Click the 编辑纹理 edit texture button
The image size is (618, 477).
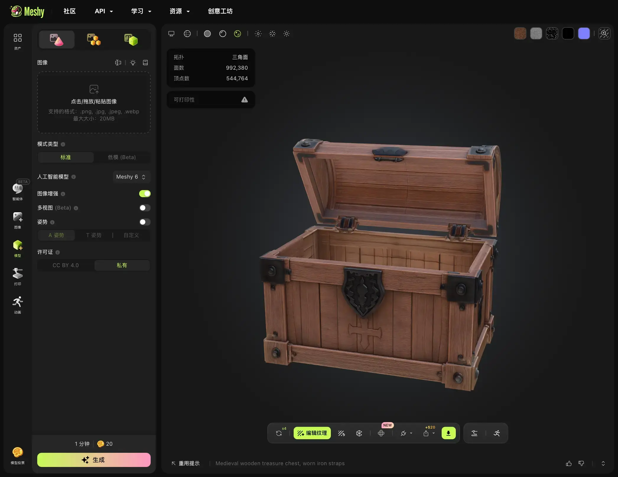tap(312, 433)
